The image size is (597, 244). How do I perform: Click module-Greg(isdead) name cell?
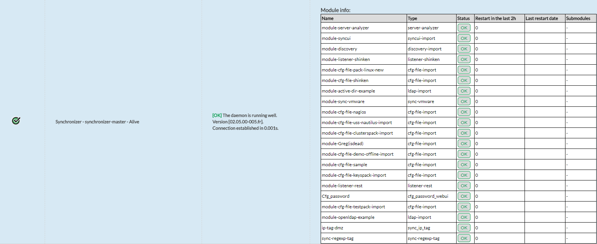click(x=342, y=144)
